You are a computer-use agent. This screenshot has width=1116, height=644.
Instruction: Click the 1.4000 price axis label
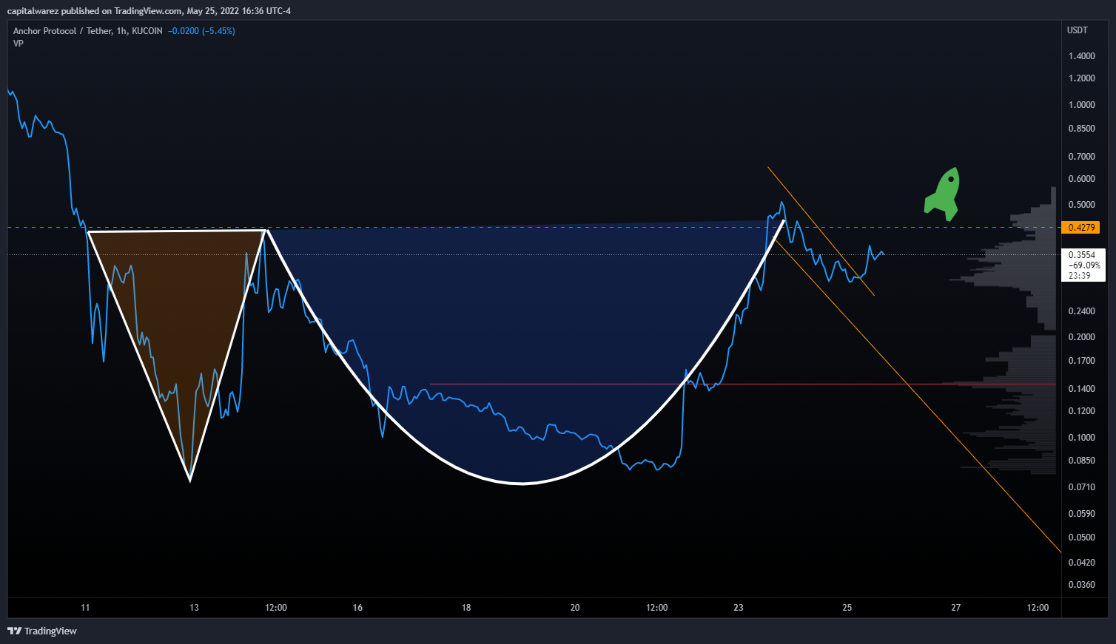1082,56
